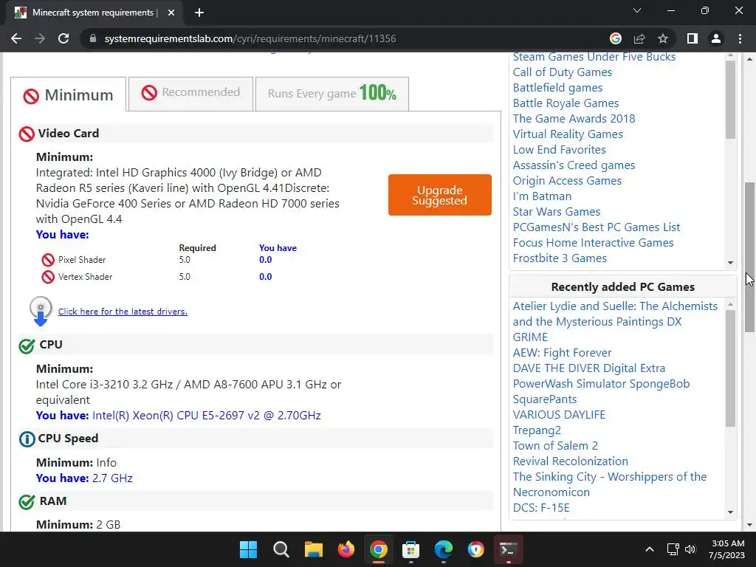Click the browser forward arrow
This screenshot has width=756, height=567.
40,38
